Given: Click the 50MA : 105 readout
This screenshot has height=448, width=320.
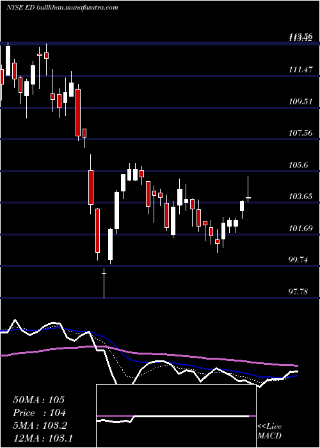Looking at the screenshot, I should [38, 400].
